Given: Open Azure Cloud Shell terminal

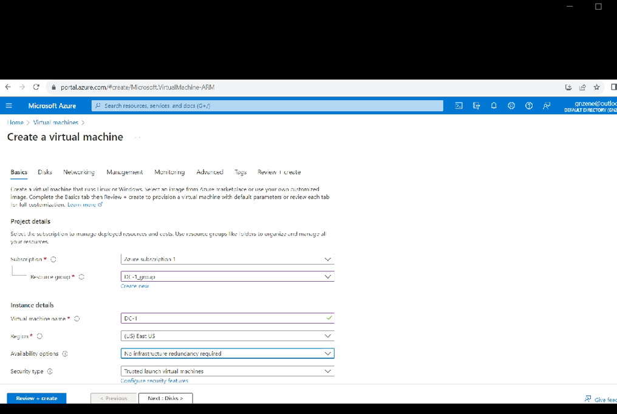Looking at the screenshot, I should [x=458, y=106].
